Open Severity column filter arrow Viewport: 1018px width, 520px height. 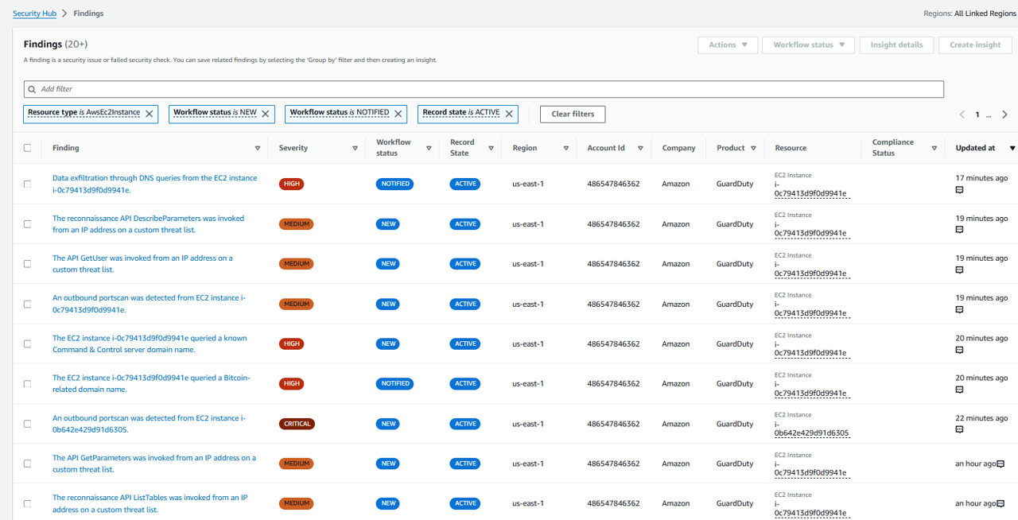pyautogui.click(x=355, y=148)
